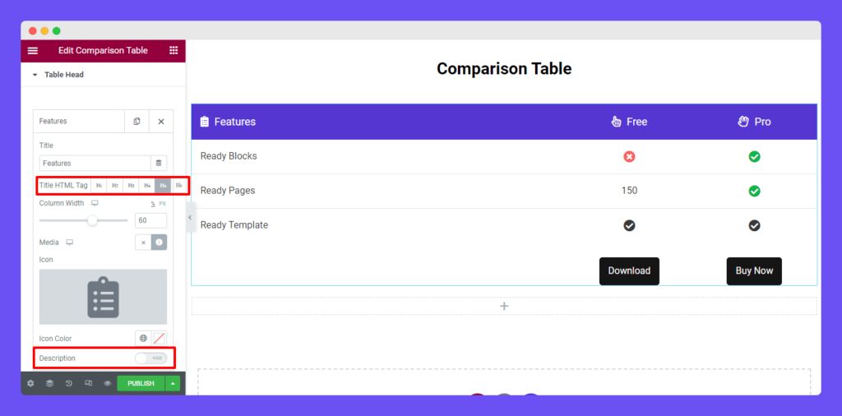
Task: Duplicate the Features head item
Action: coord(137,122)
